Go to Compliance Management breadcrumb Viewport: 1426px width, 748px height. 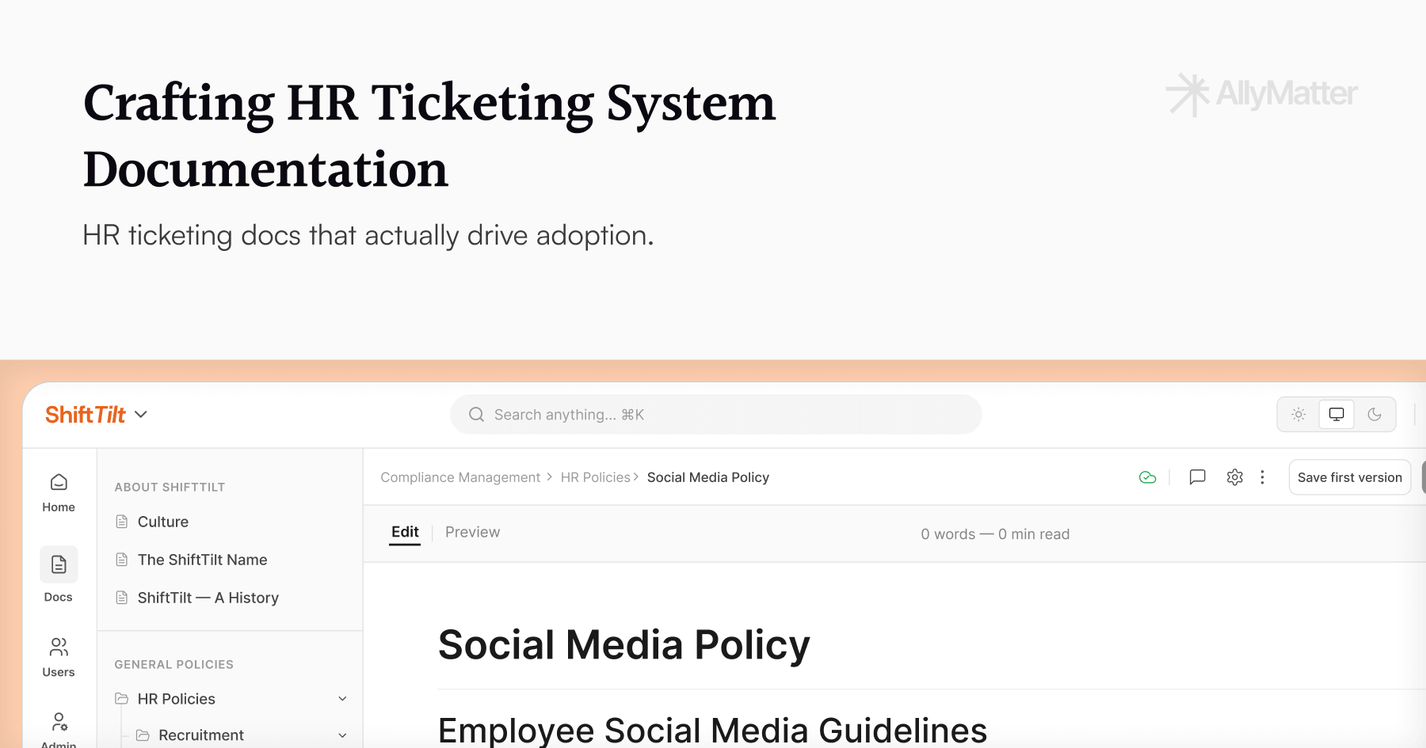pos(460,477)
